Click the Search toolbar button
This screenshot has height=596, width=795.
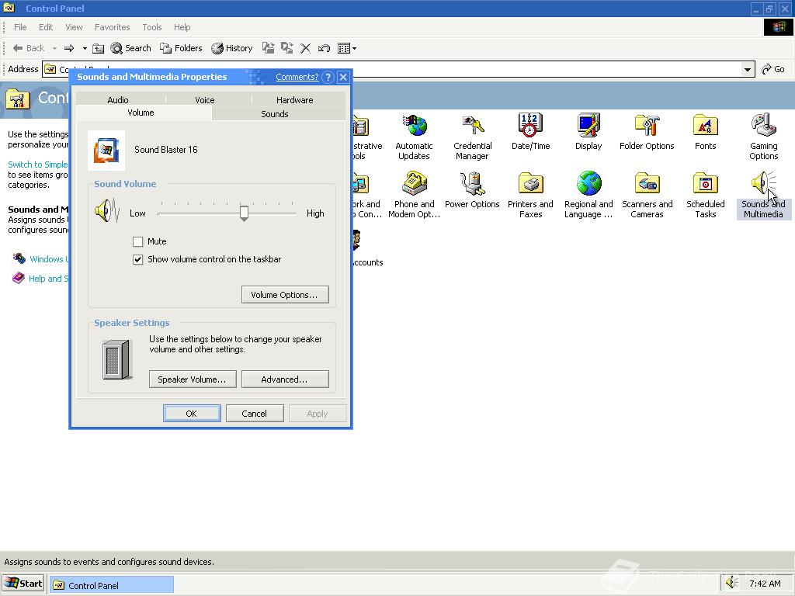point(130,48)
